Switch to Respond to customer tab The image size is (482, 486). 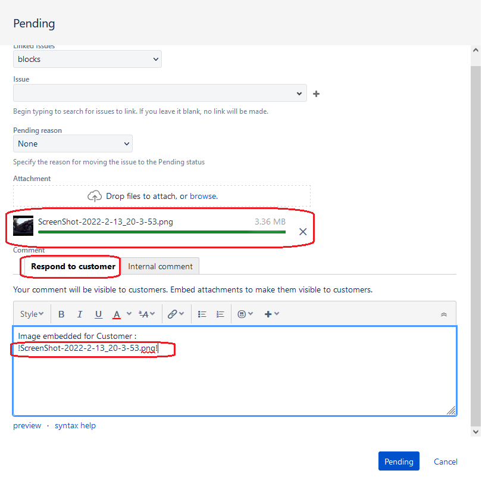[73, 267]
